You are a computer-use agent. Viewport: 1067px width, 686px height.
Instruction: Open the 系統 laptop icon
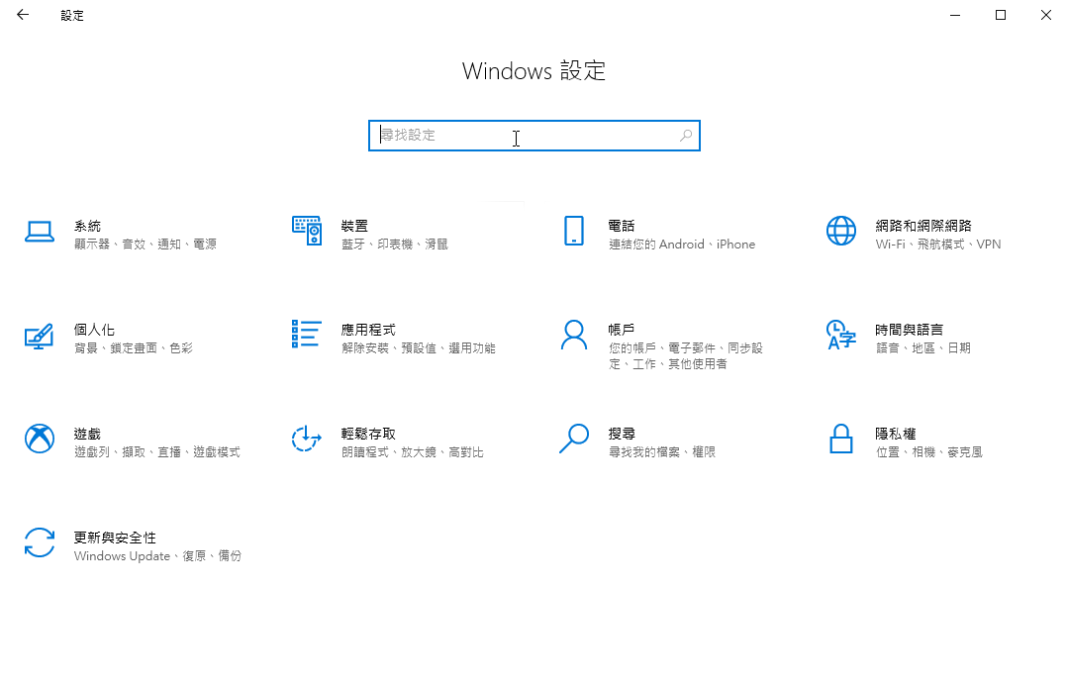[40, 232]
